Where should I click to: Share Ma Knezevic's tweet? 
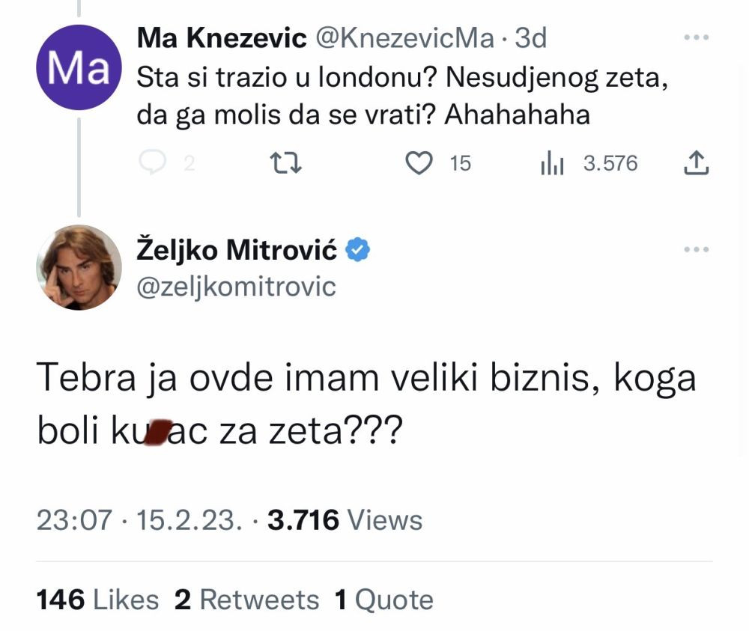tap(696, 162)
